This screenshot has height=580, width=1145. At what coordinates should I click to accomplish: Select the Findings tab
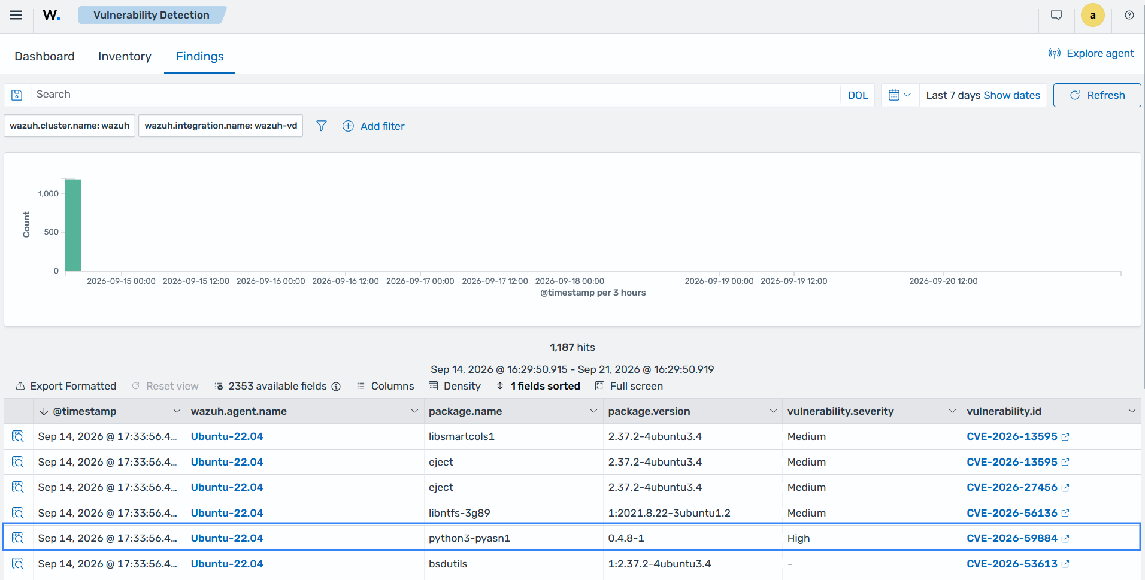199,56
